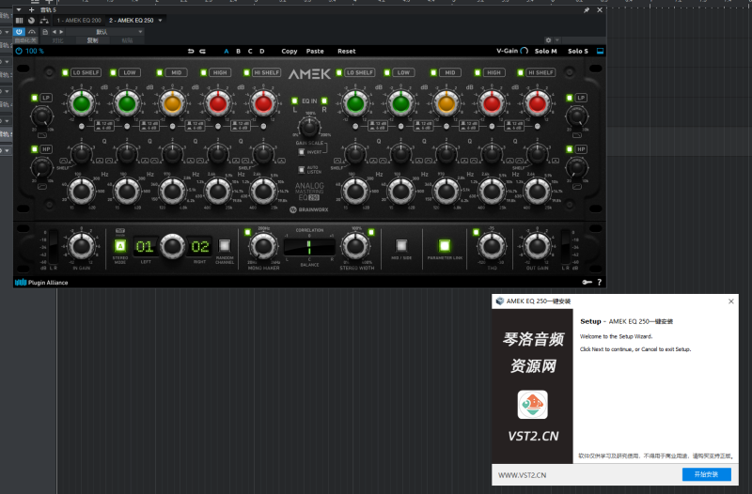This screenshot has width=752, height=494.
Task: Open the license key icon
Action: click(x=587, y=282)
